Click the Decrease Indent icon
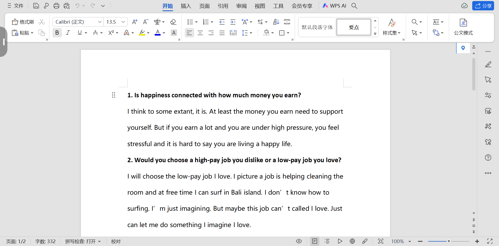Screen dimensions: 499x246 click(x=222, y=22)
